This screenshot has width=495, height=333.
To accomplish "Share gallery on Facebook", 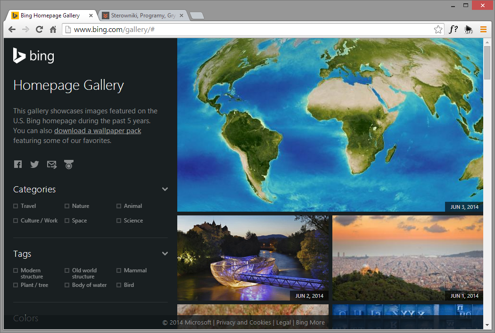I will coord(18,164).
